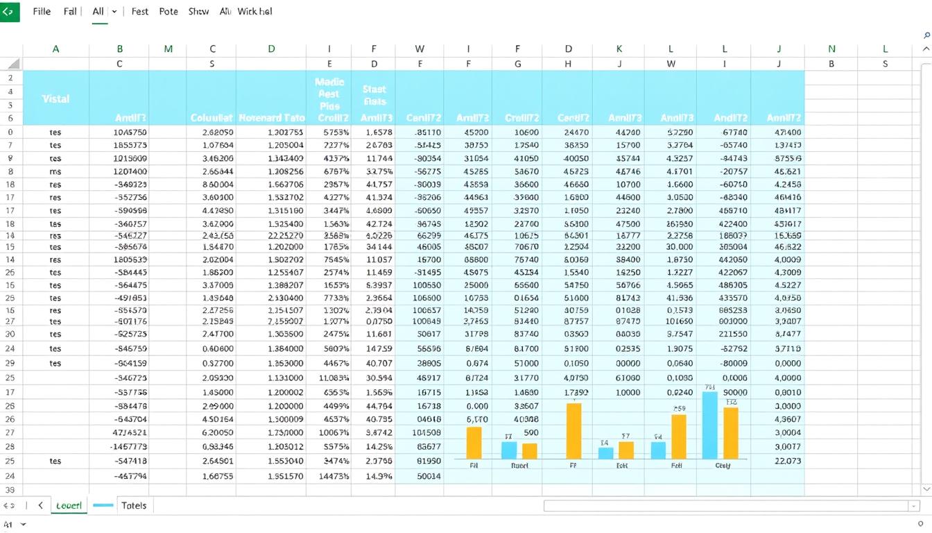This screenshot has width=932, height=533.
Task: Select the column K header
Action: [x=619, y=49]
